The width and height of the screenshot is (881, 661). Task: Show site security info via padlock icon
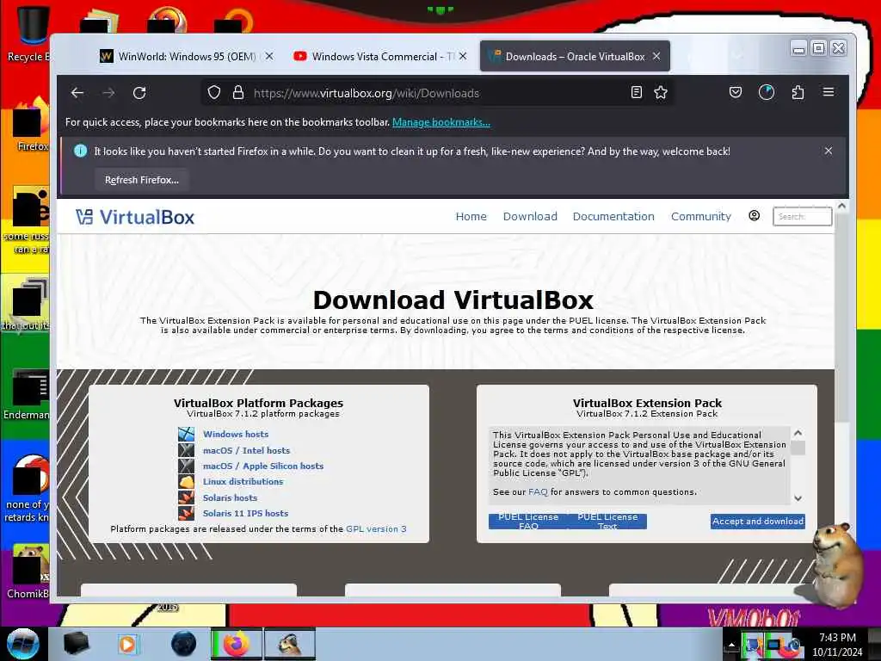tap(238, 92)
